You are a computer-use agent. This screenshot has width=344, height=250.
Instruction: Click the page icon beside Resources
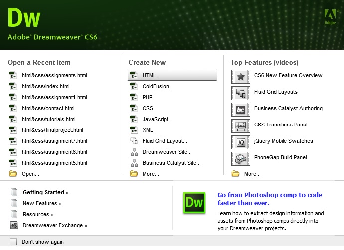(x=14, y=214)
